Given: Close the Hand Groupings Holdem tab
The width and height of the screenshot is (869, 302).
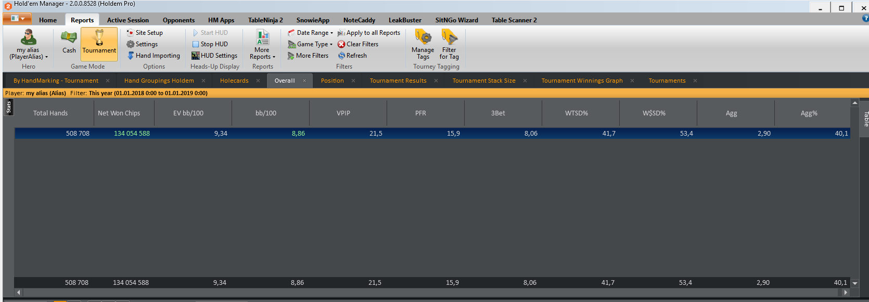Looking at the screenshot, I should point(203,81).
